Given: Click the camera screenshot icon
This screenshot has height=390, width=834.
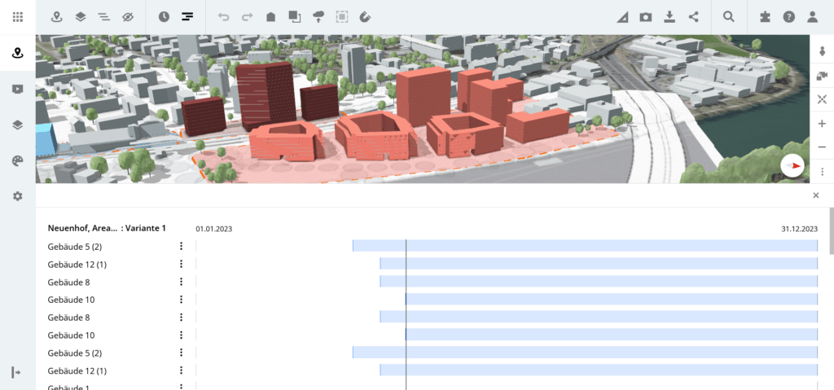Looking at the screenshot, I should click(x=646, y=16).
